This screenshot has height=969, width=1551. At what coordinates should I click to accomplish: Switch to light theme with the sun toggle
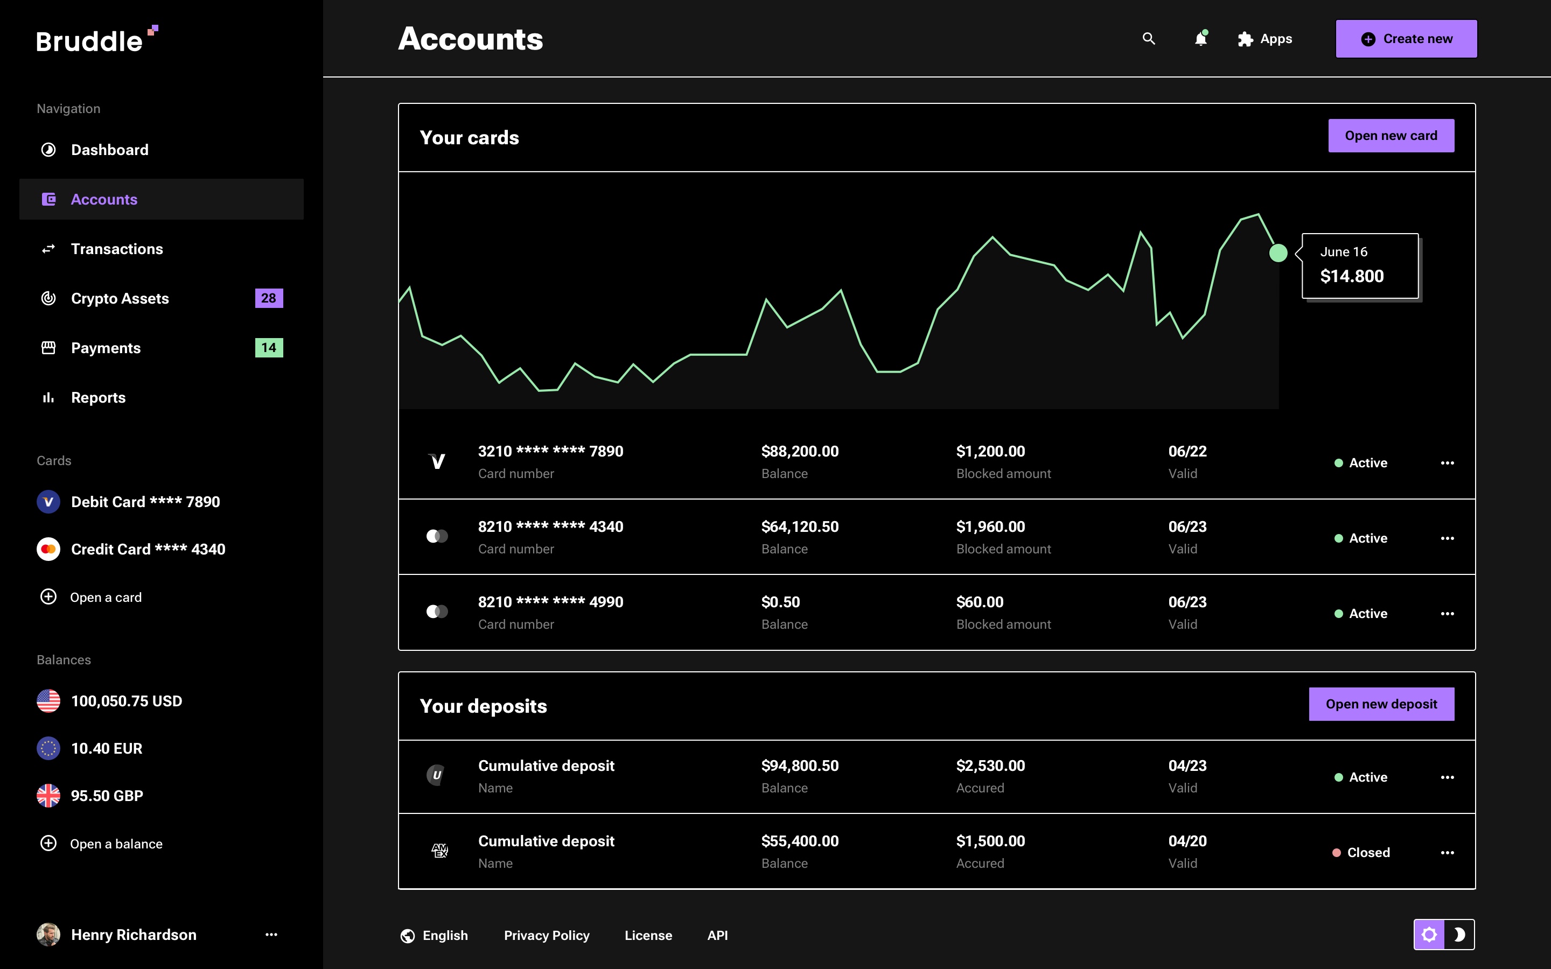tap(1429, 935)
